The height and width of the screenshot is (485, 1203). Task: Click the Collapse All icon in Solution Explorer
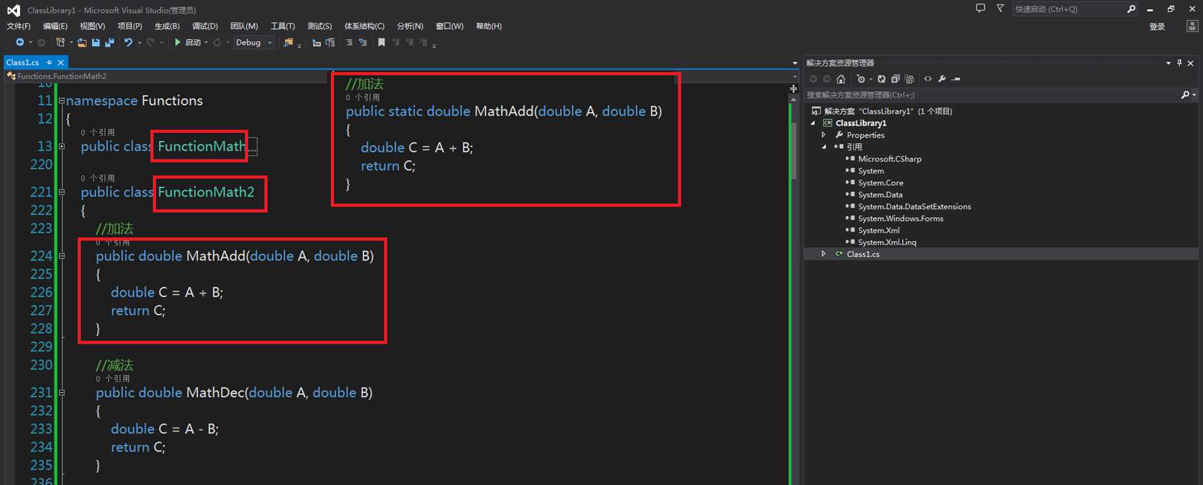coord(895,79)
